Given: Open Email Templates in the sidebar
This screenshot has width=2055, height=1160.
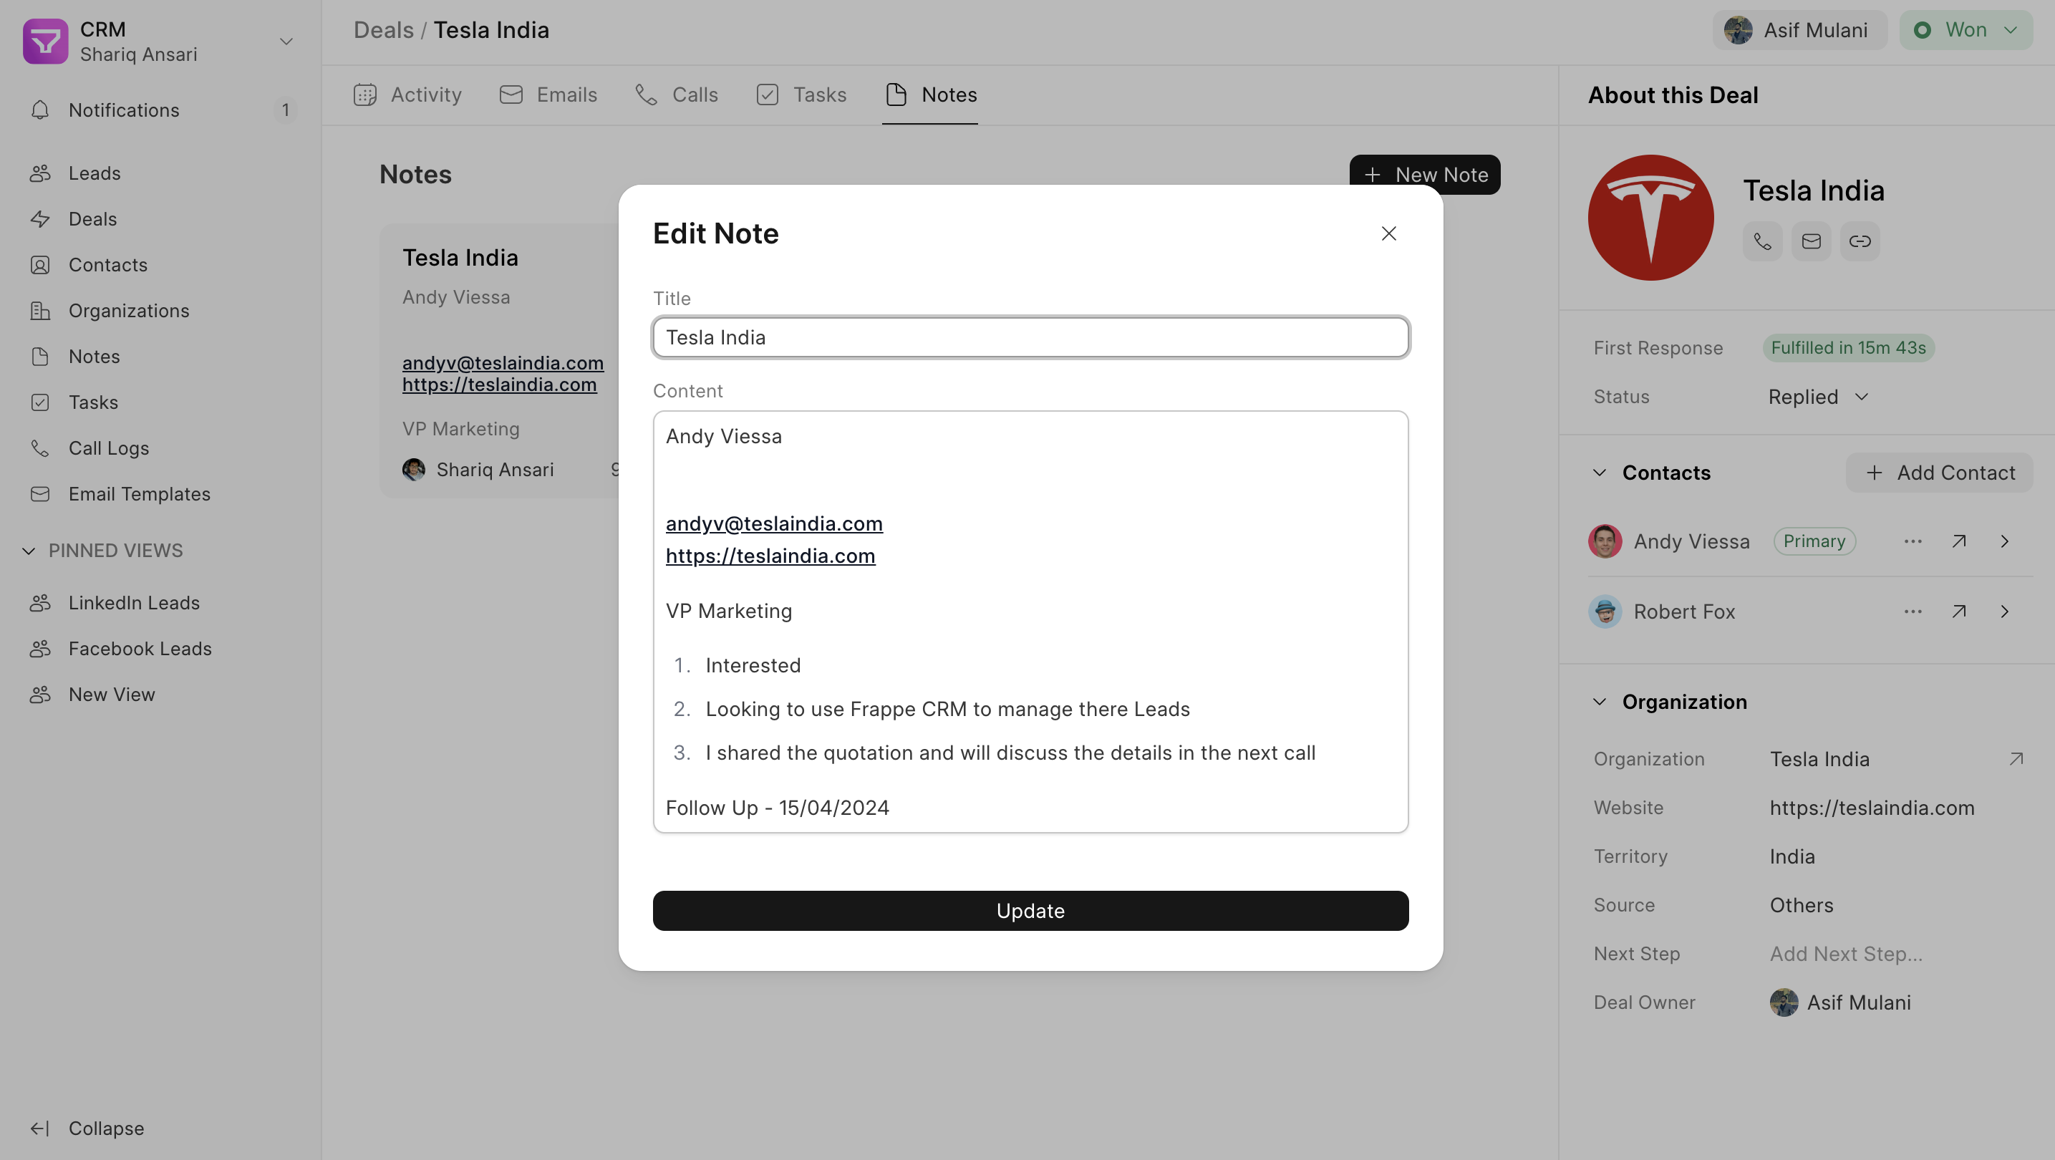Looking at the screenshot, I should click(160, 494).
